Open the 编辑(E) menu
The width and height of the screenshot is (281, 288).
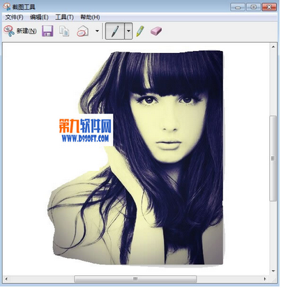tap(39, 17)
